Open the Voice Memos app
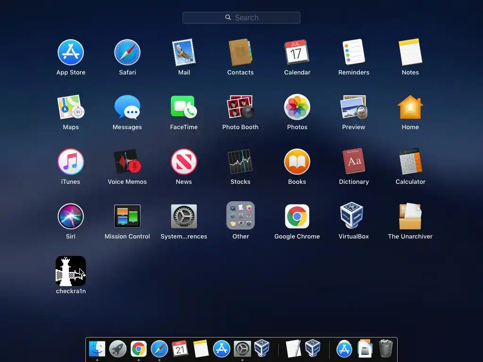The width and height of the screenshot is (483, 362). pyautogui.click(x=127, y=162)
